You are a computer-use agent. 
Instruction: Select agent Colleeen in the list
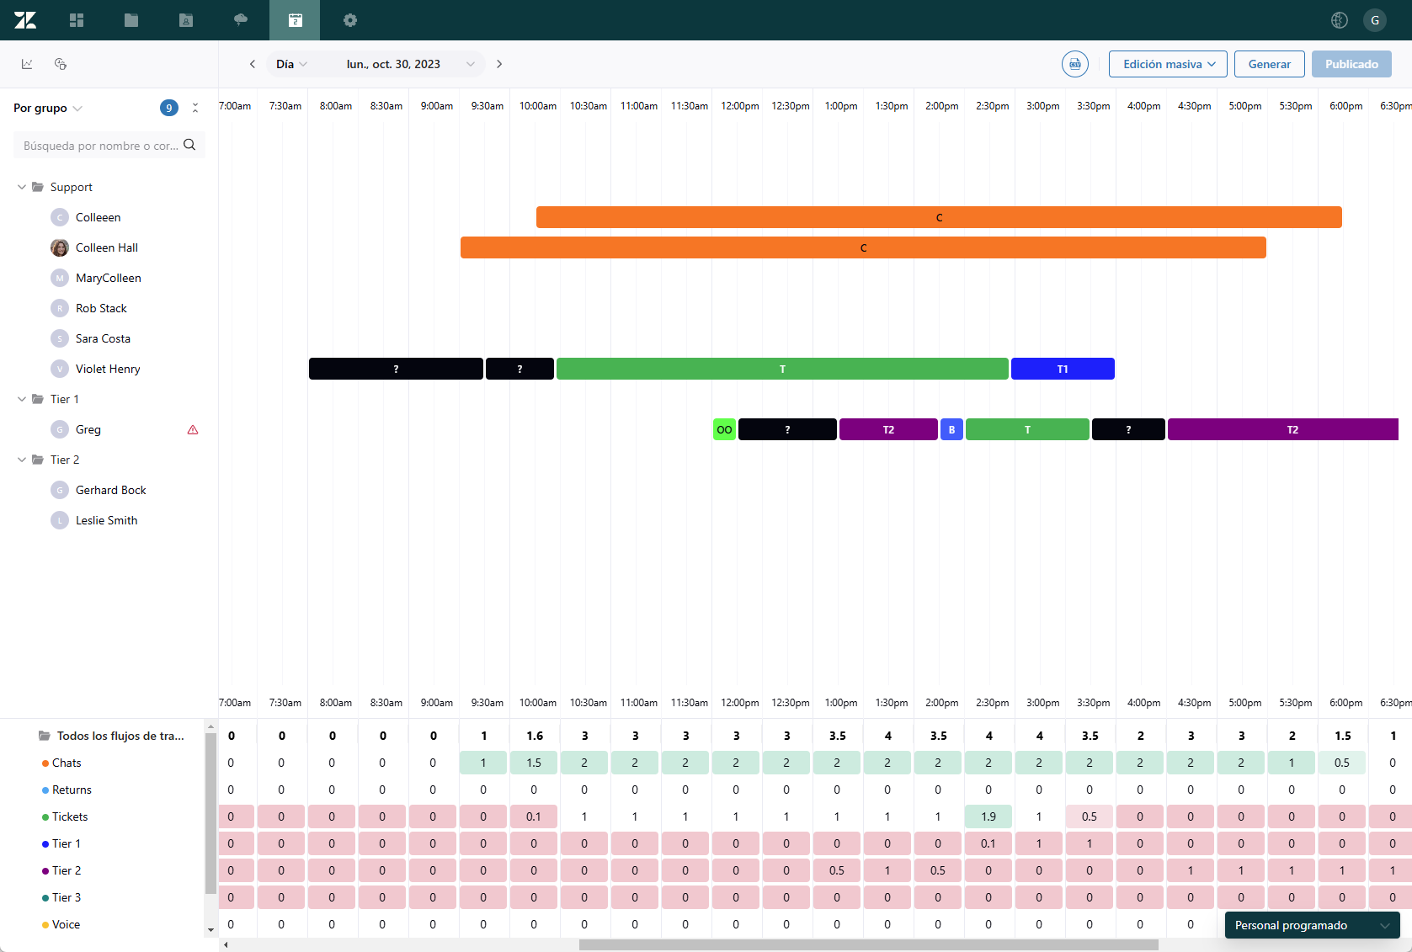(98, 217)
